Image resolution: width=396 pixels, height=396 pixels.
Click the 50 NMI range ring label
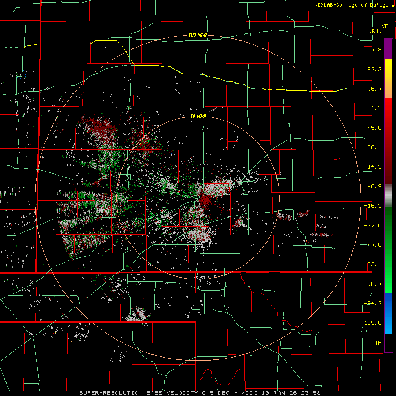pos(198,116)
